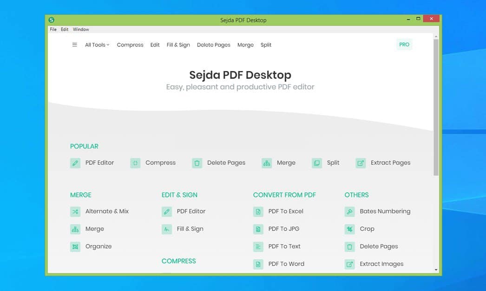Click the Alternate & Mix shuffle icon
This screenshot has height=291, width=486.
[x=75, y=212]
